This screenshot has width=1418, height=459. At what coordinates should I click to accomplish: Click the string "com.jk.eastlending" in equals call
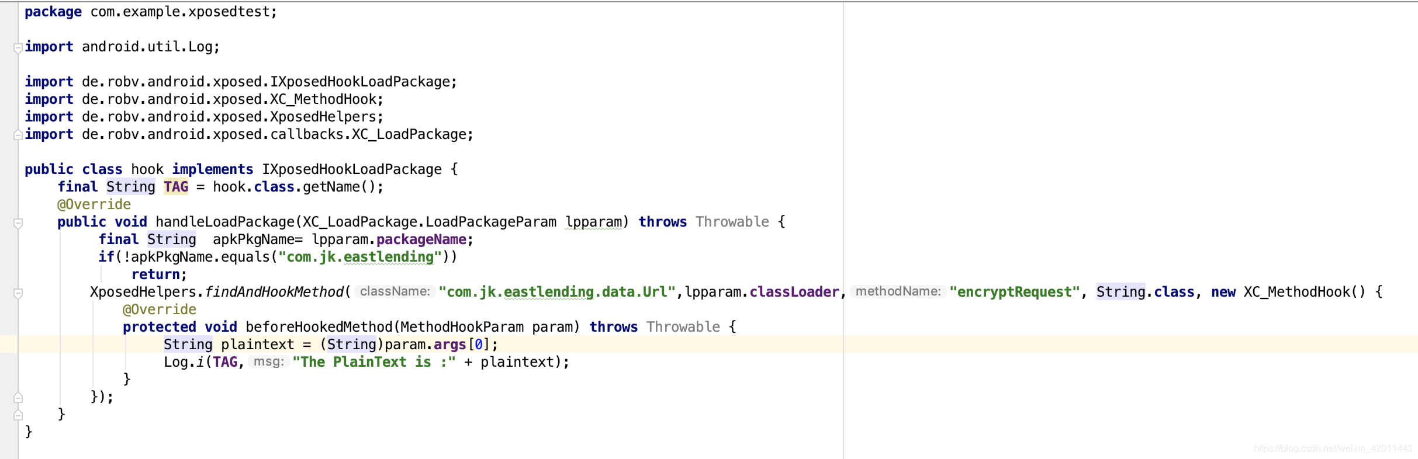click(360, 257)
